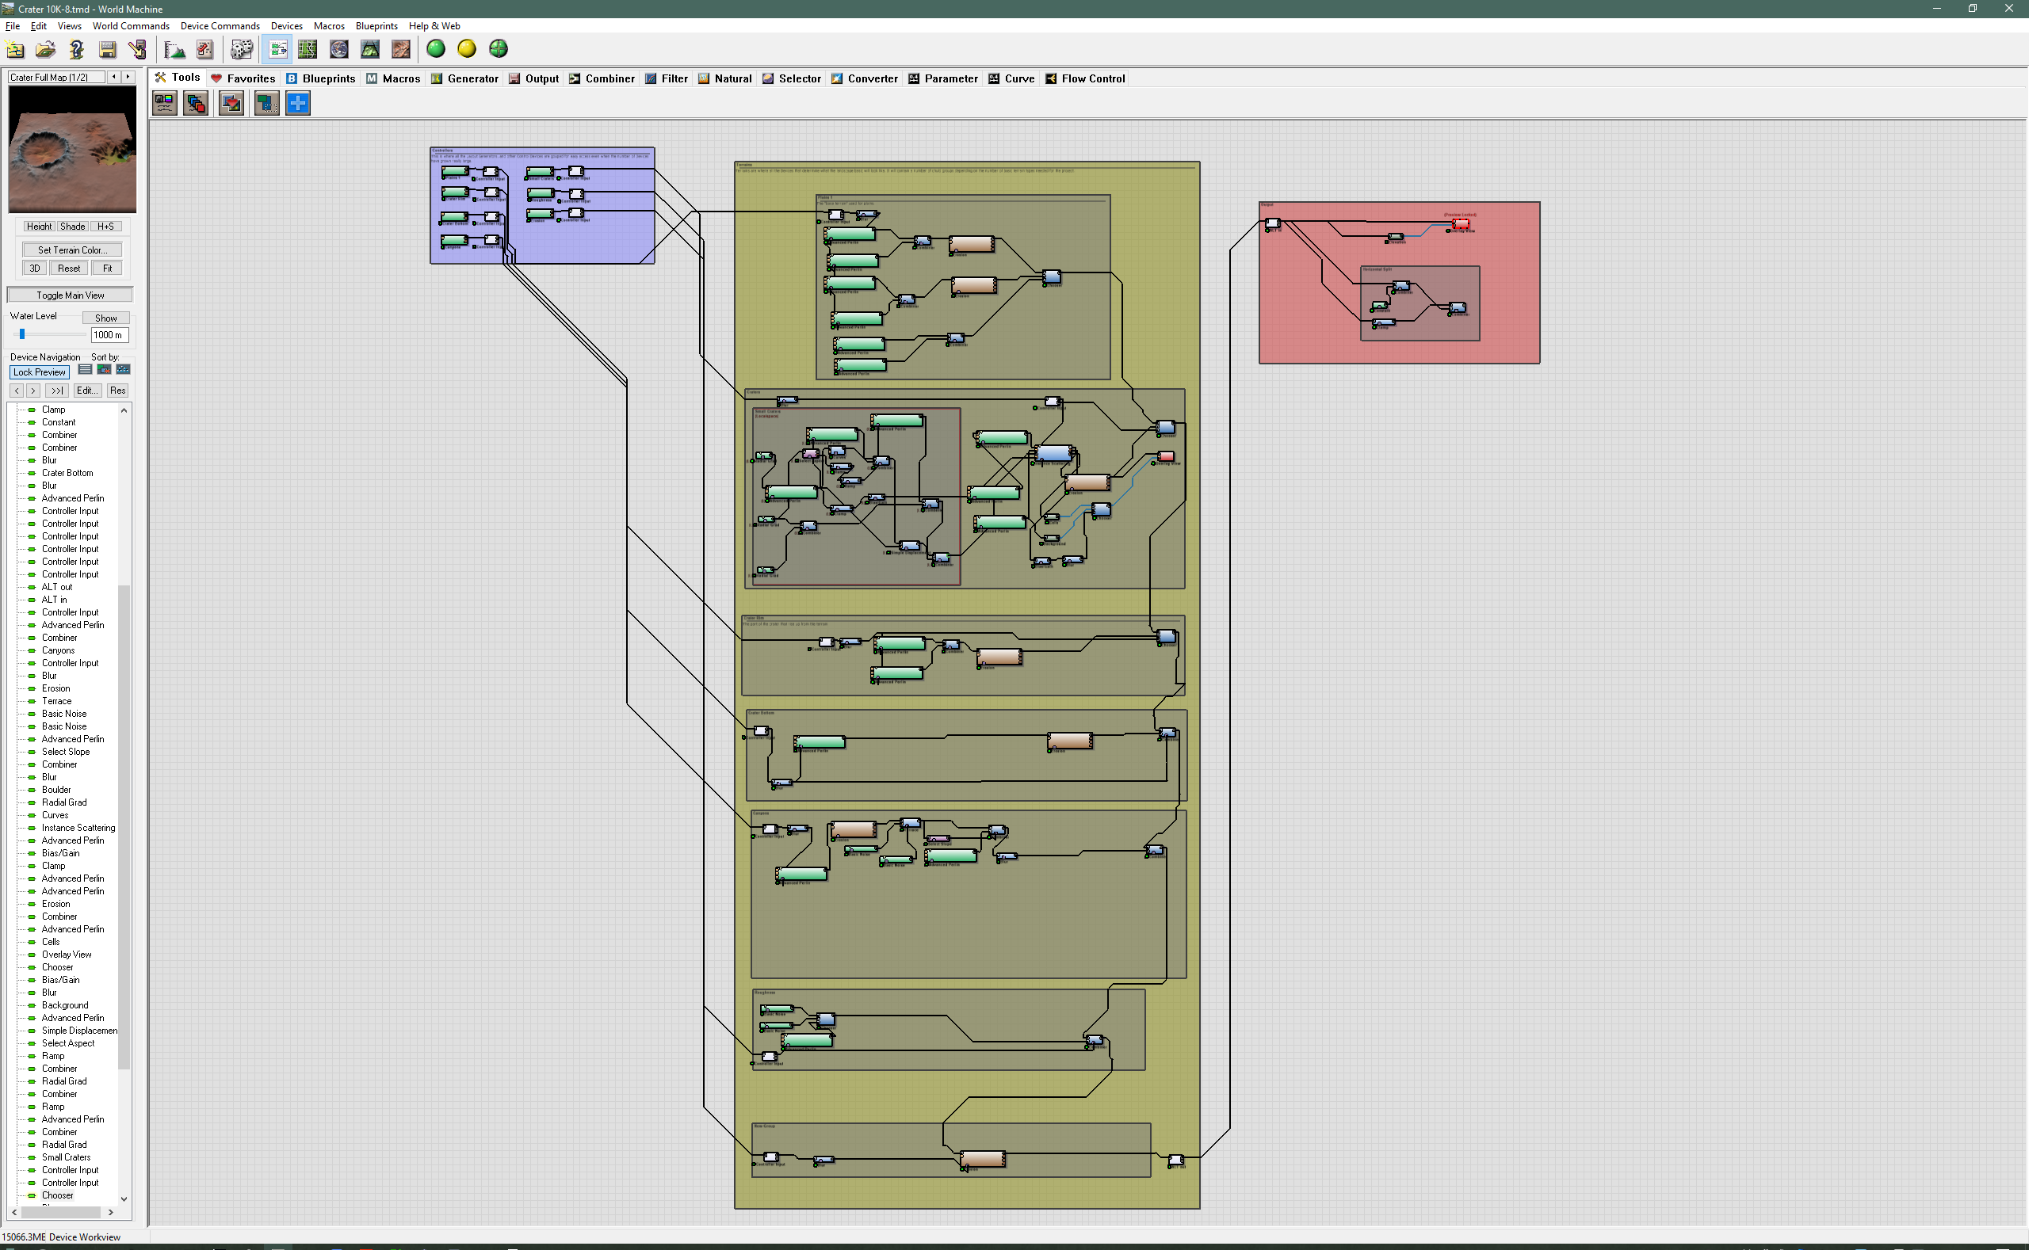
Task: Open the Crater Full Map preview dropdown
Action: tap(56, 78)
